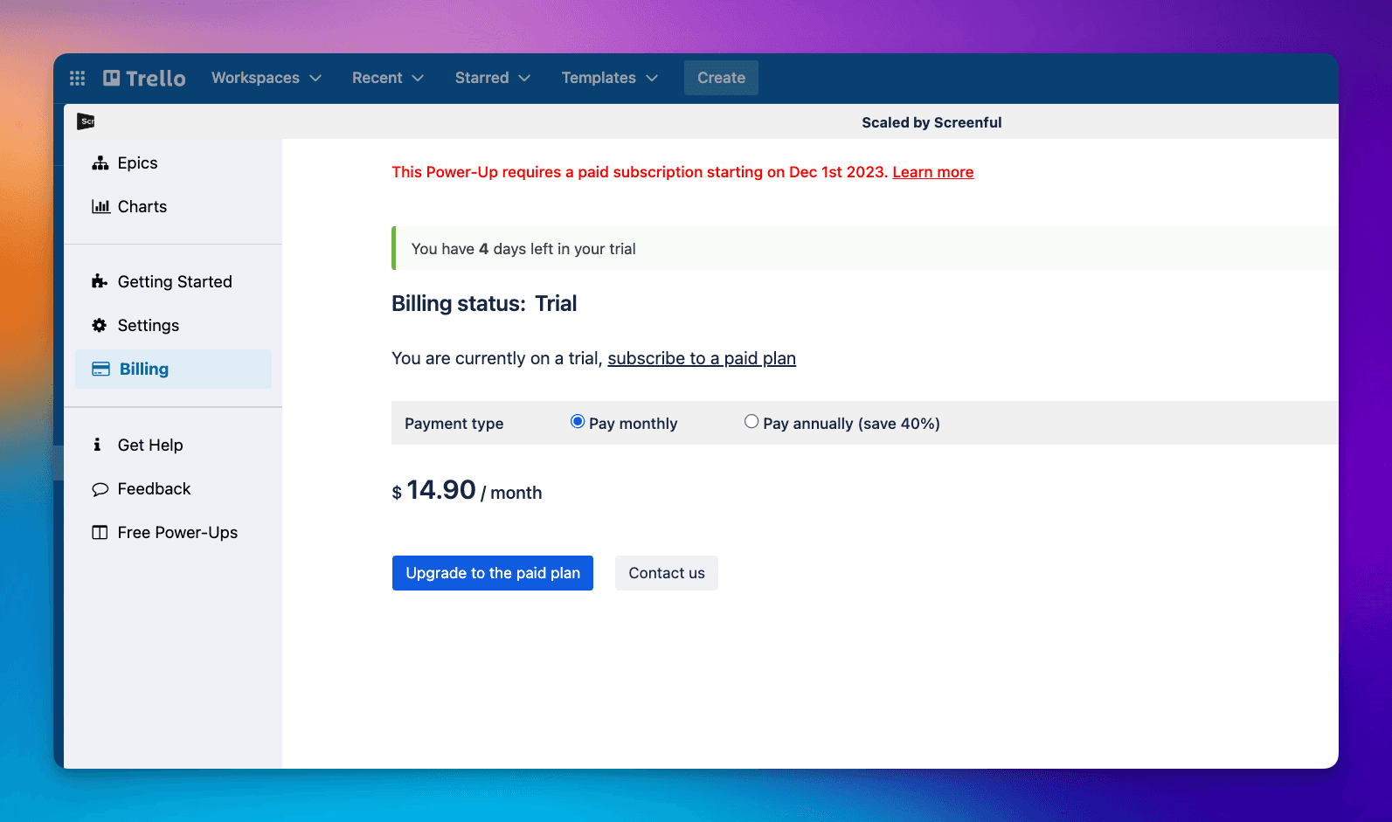Click the Scaled by Screenful title
The height and width of the screenshot is (822, 1392).
(x=931, y=122)
